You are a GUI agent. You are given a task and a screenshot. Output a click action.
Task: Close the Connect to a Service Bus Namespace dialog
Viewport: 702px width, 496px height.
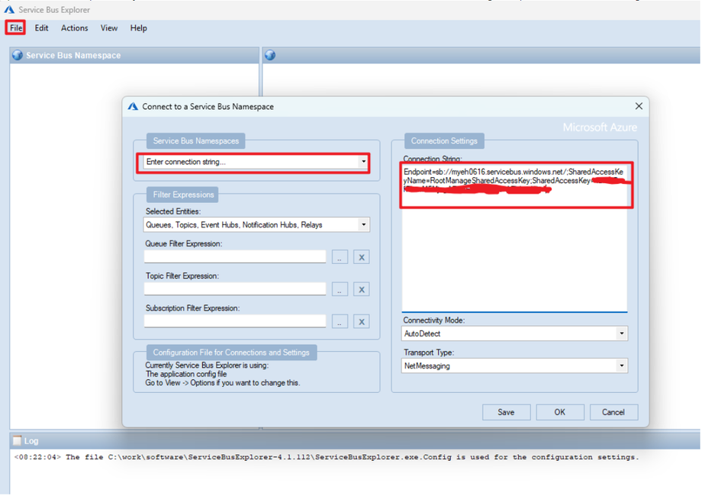(639, 106)
